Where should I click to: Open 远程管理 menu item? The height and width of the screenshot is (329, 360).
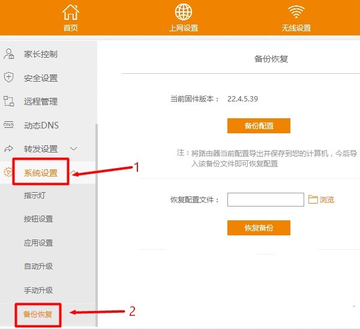tap(41, 101)
